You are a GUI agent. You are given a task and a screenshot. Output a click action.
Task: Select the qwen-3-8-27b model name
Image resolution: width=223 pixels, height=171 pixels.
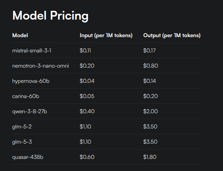pyautogui.click(x=29, y=112)
